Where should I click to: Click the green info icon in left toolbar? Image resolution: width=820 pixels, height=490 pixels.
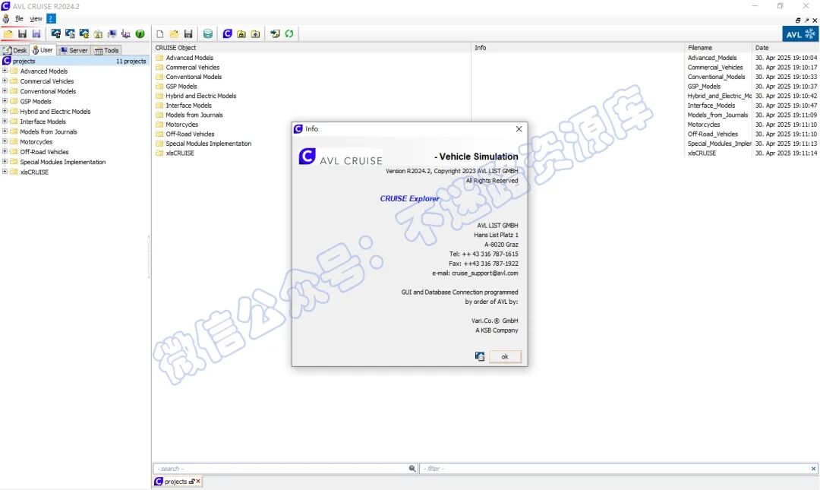tap(140, 33)
